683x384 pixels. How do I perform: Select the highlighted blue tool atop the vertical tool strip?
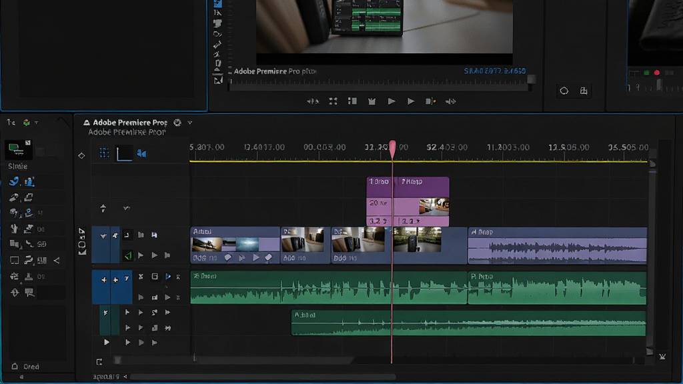coord(218,3)
